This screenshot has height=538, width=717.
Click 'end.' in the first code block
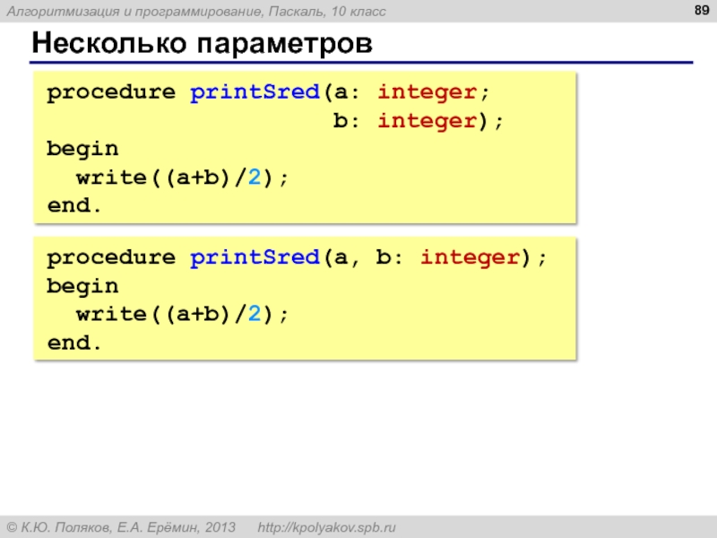[x=73, y=205]
